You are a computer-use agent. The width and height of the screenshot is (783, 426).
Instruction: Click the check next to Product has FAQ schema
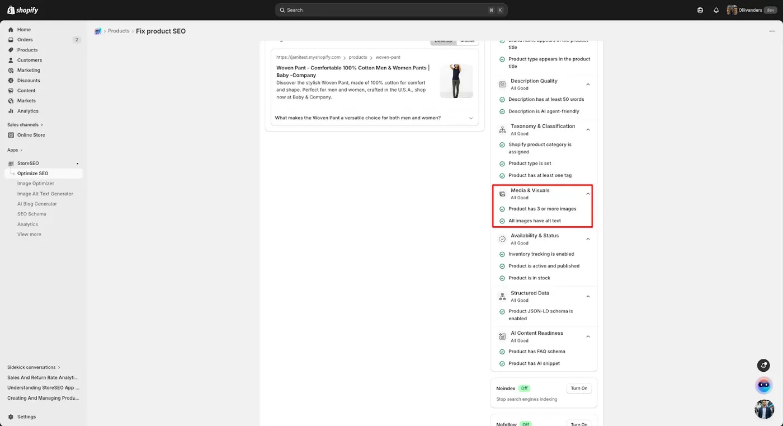pyautogui.click(x=502, y=352)
